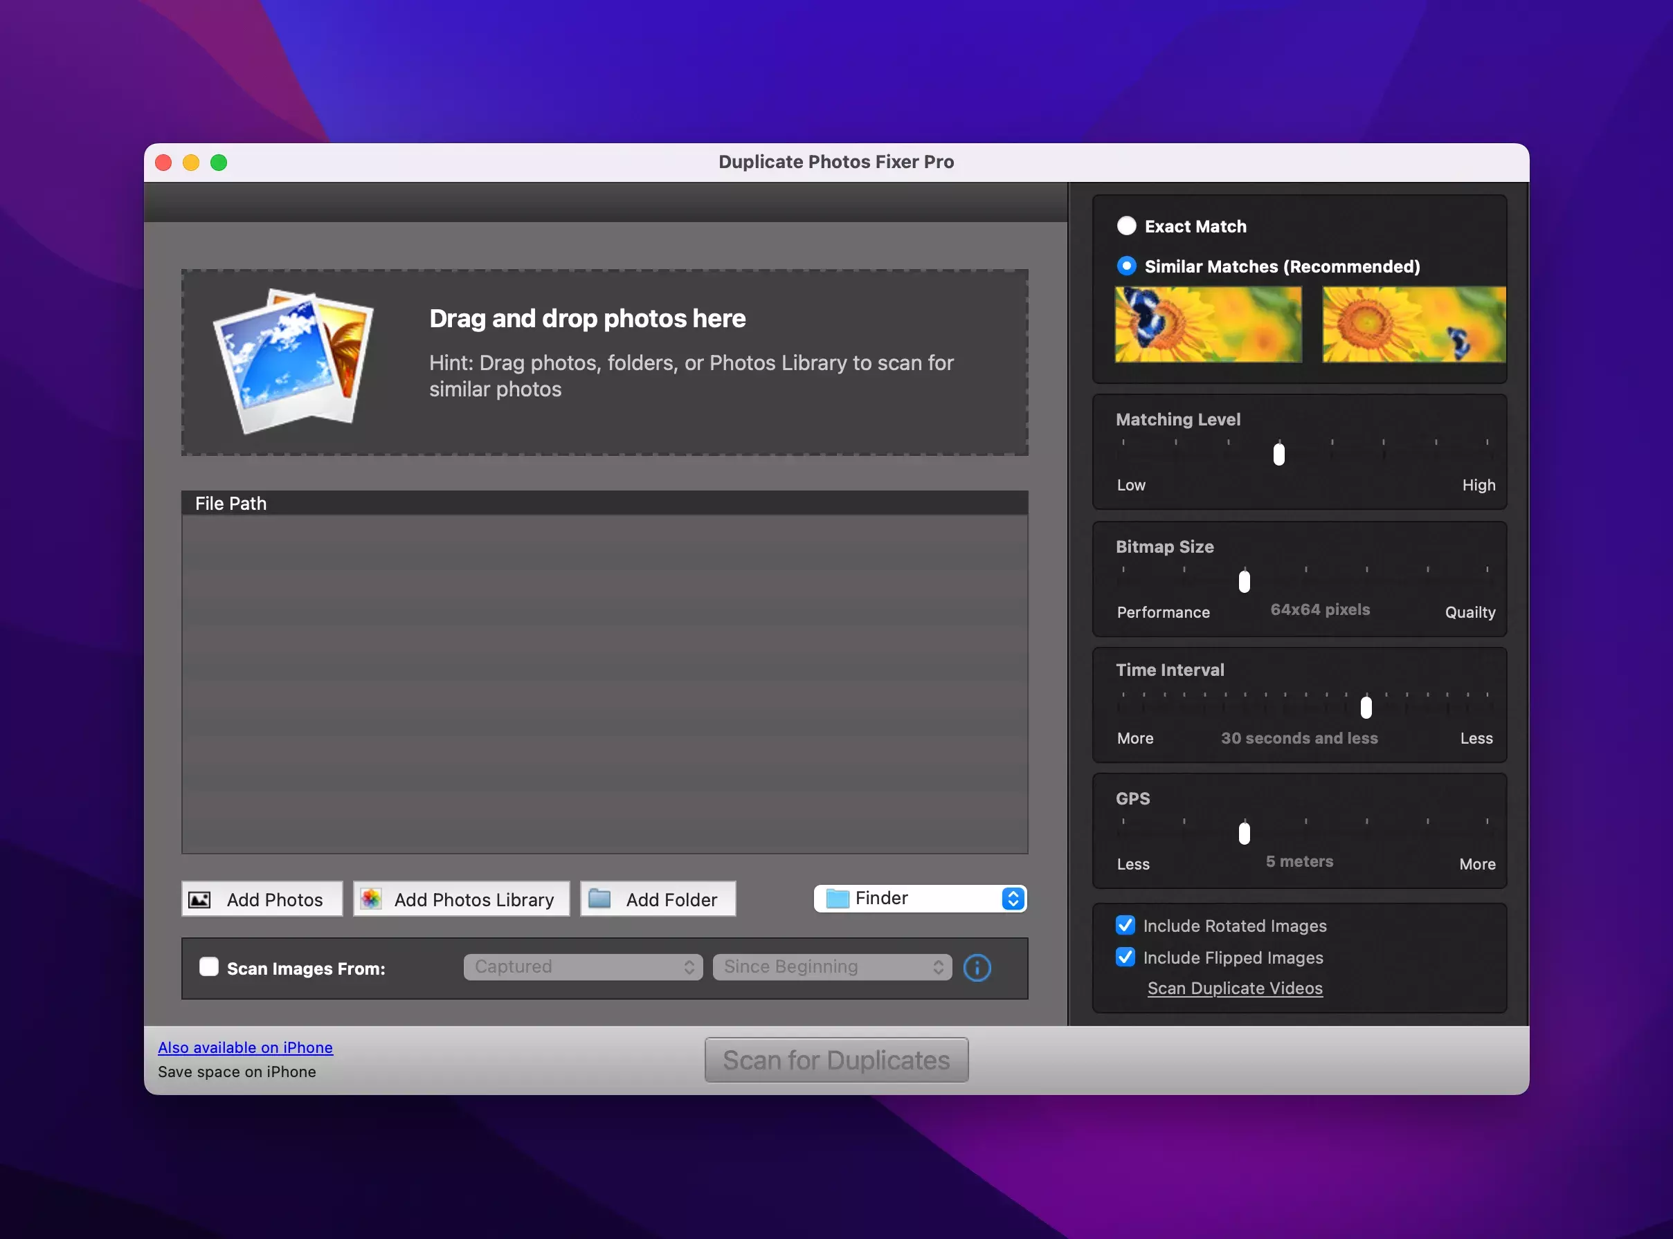Click the blue info icon beside Since Beginning
The width and height of the screenshot is (1673, 1239).
click(977, 968)
